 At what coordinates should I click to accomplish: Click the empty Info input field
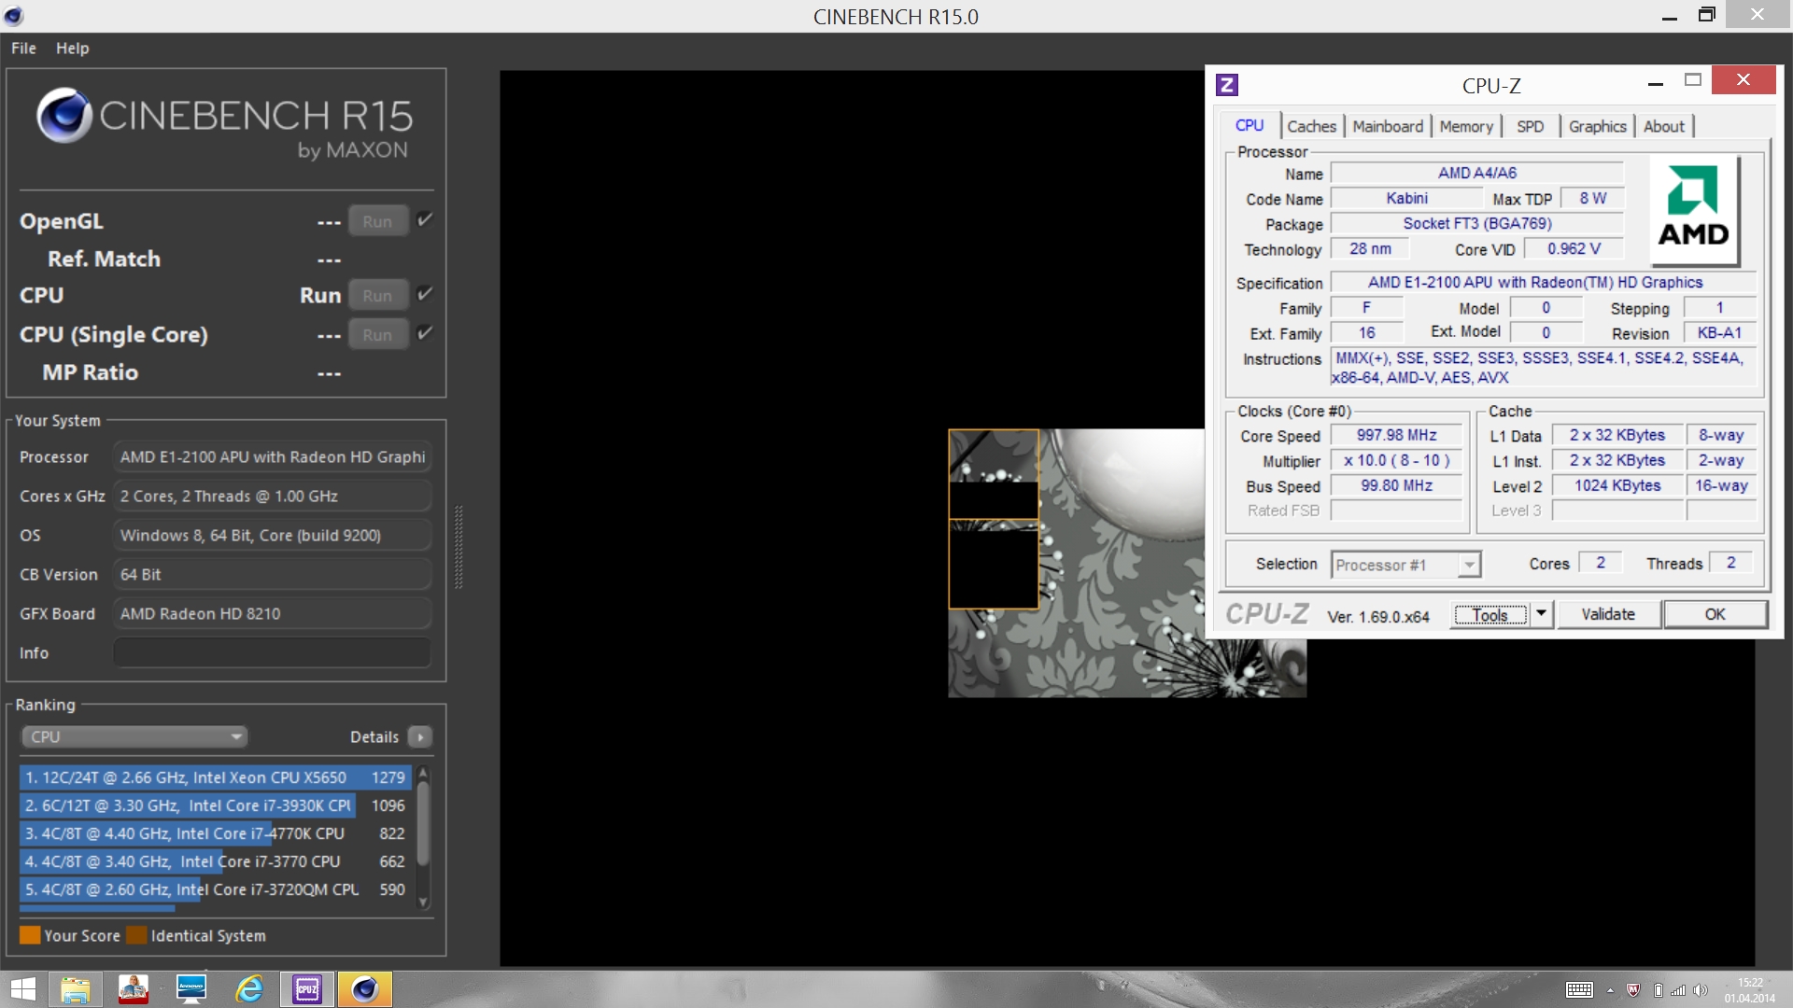tap(272, 653)
